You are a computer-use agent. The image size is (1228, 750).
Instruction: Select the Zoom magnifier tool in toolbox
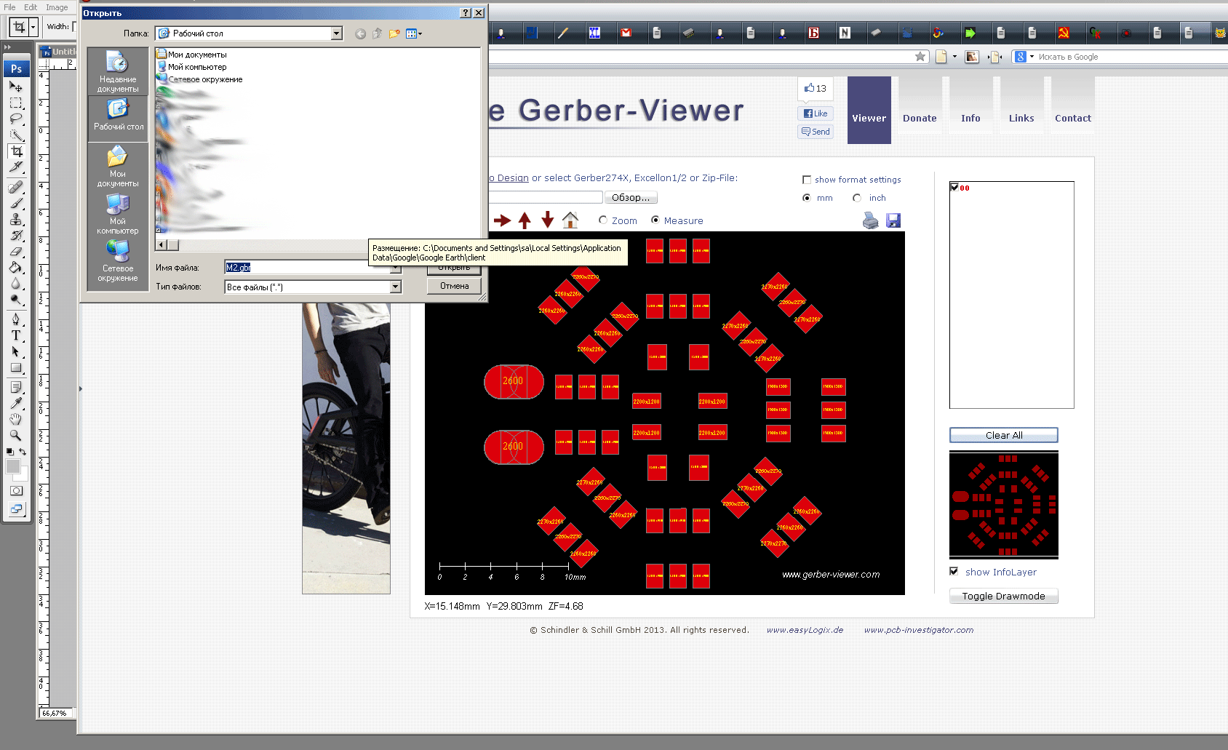pos(16,435)
